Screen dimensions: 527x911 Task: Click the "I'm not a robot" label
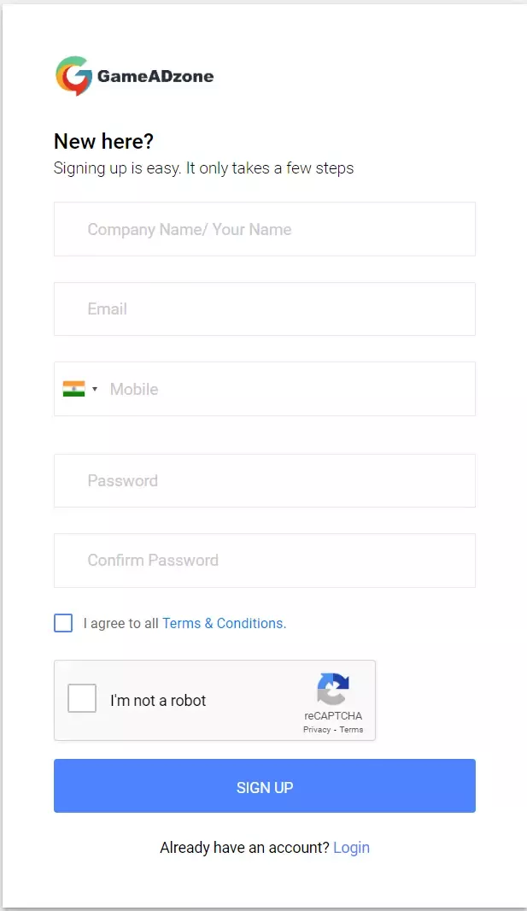point(158,701)
